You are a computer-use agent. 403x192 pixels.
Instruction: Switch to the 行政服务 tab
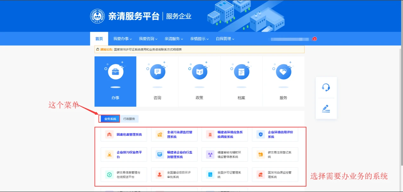point(129,119)
